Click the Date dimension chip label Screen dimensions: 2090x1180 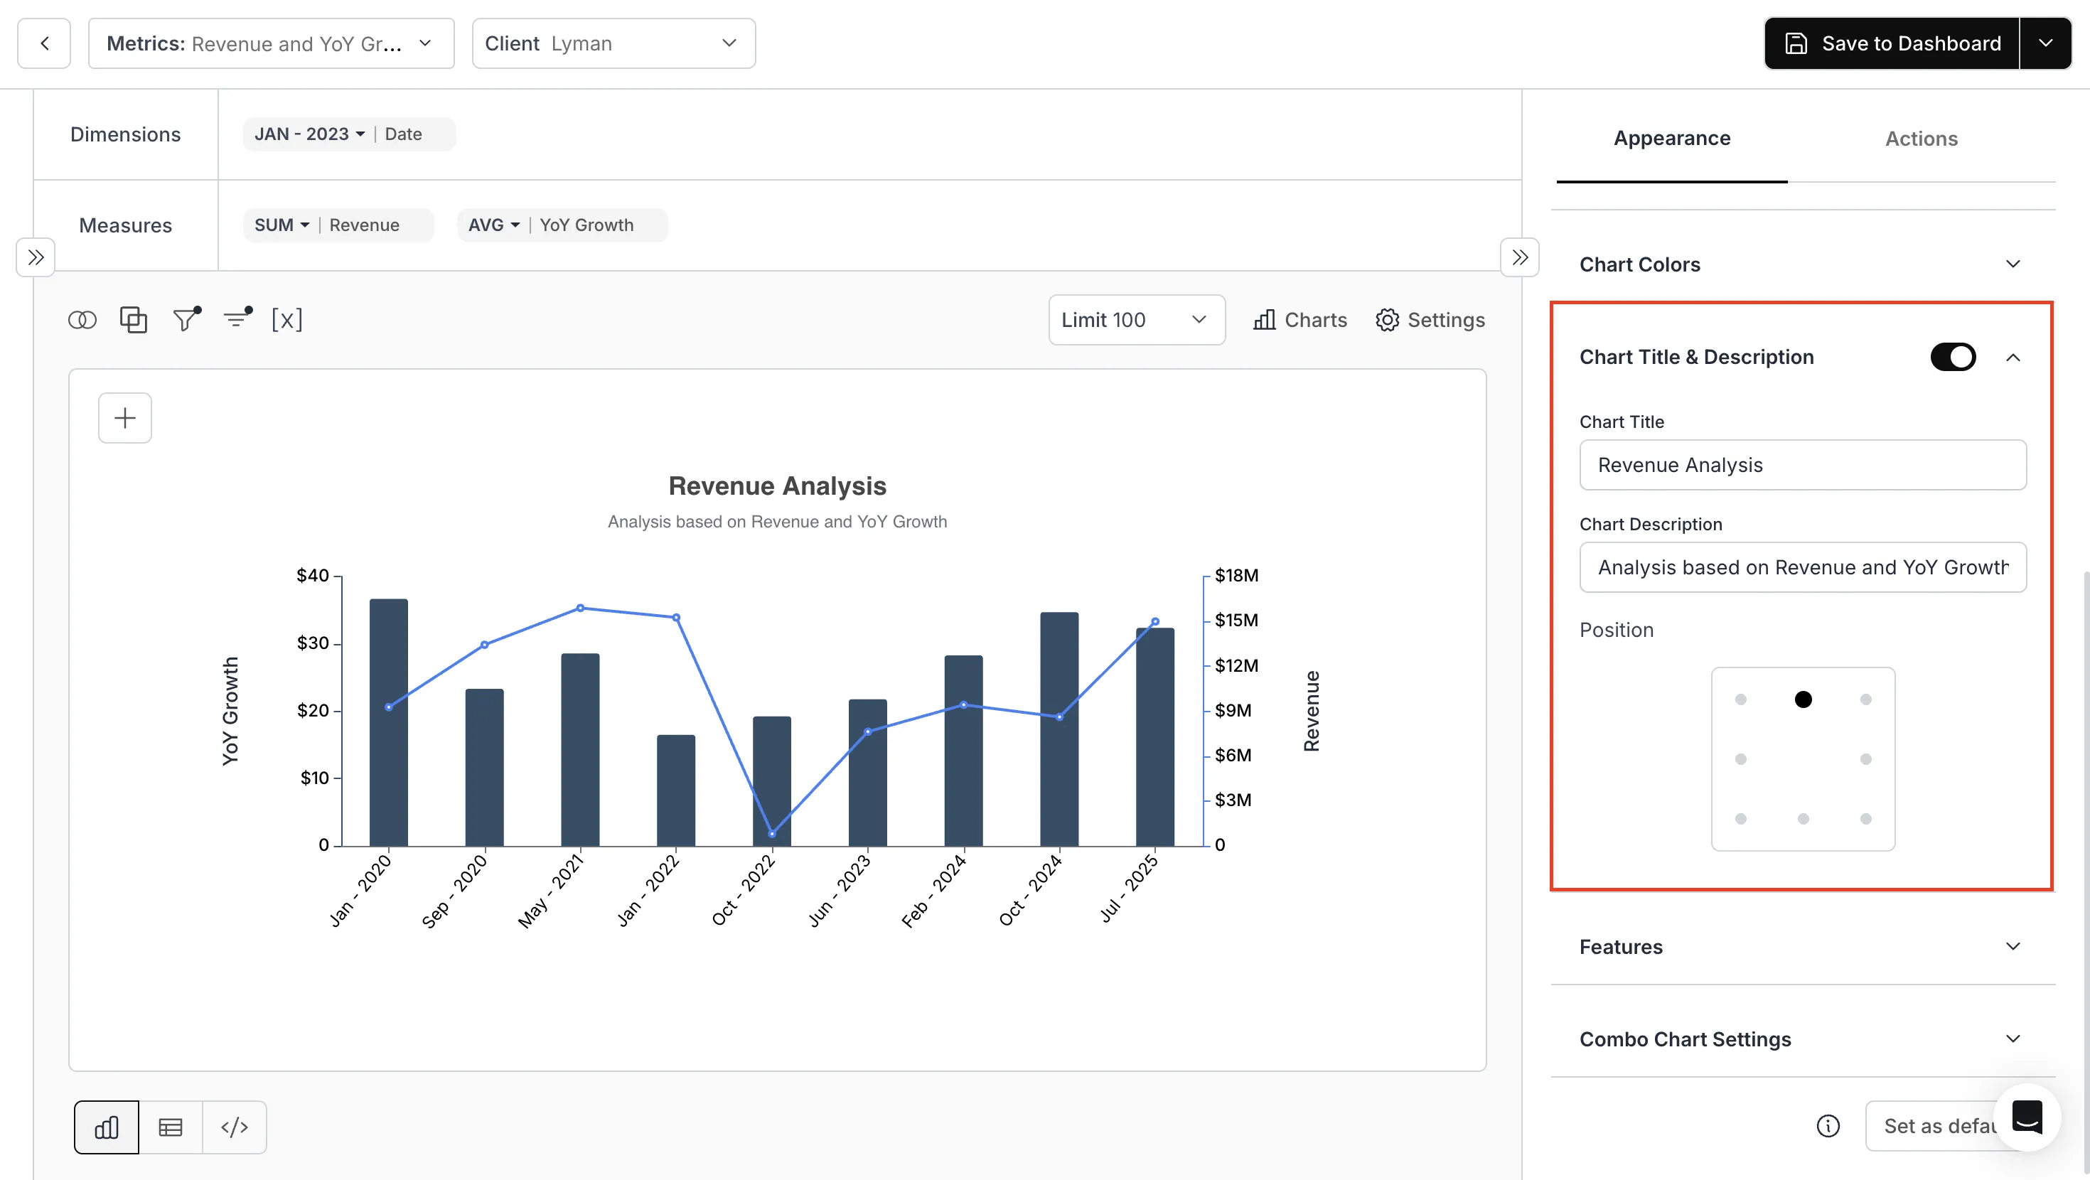403,134
